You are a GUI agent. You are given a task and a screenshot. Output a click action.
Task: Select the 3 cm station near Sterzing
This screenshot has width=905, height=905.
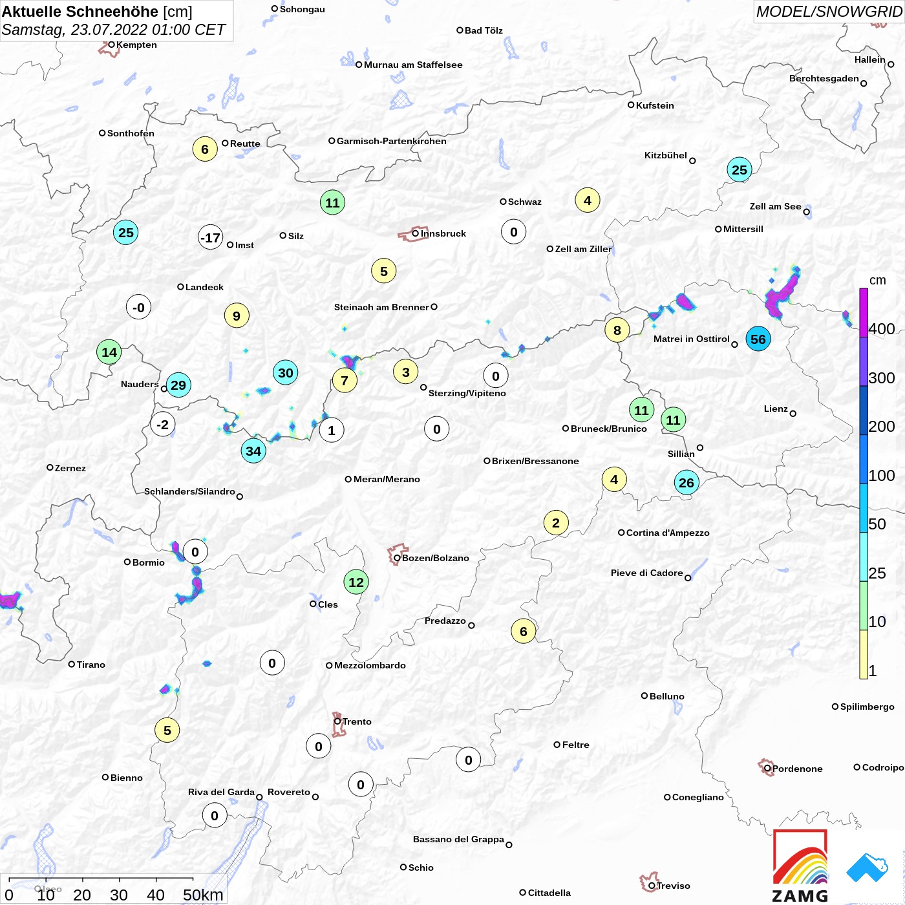click(x=406, y=372)
